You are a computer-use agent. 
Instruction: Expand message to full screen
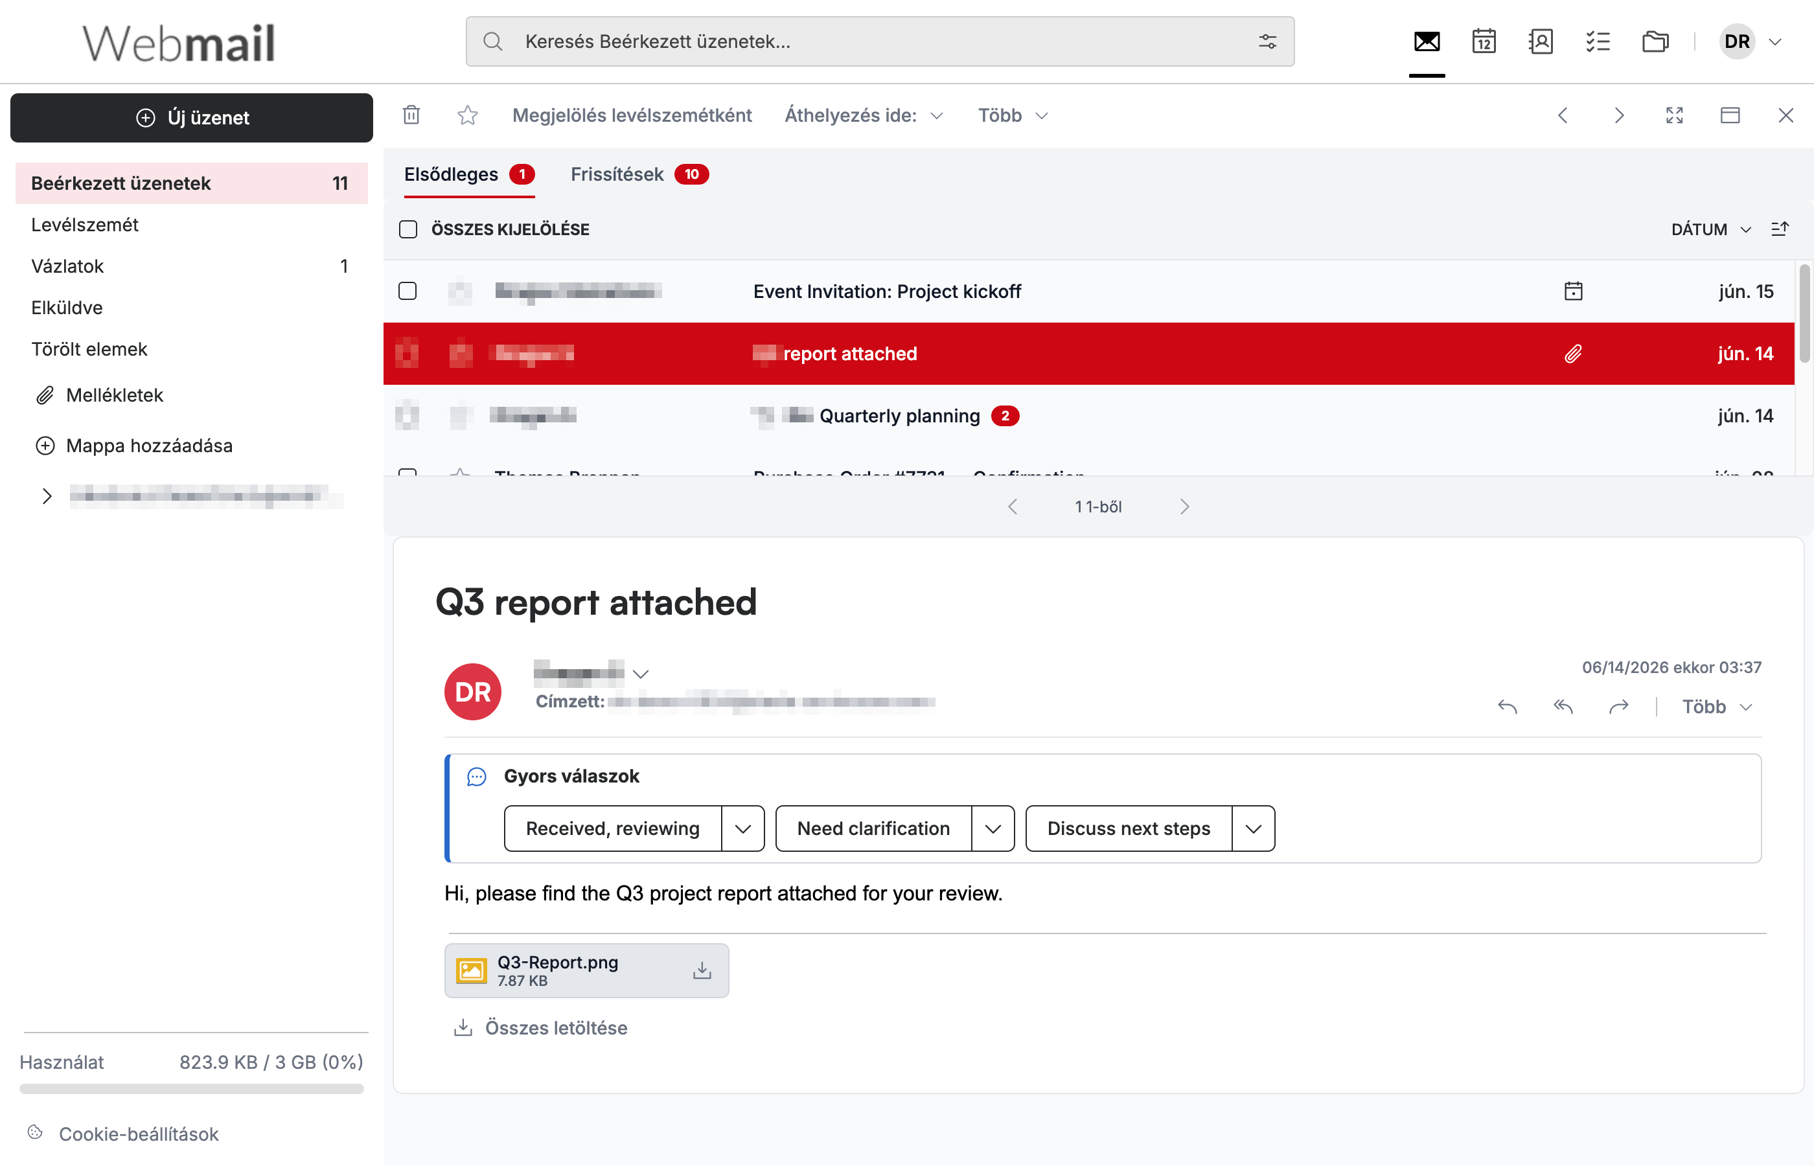click(1674, 115)
